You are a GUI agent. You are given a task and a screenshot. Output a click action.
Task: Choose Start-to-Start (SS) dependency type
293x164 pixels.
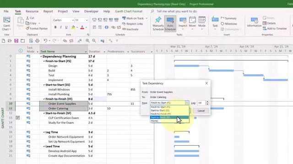pos(169,110)
